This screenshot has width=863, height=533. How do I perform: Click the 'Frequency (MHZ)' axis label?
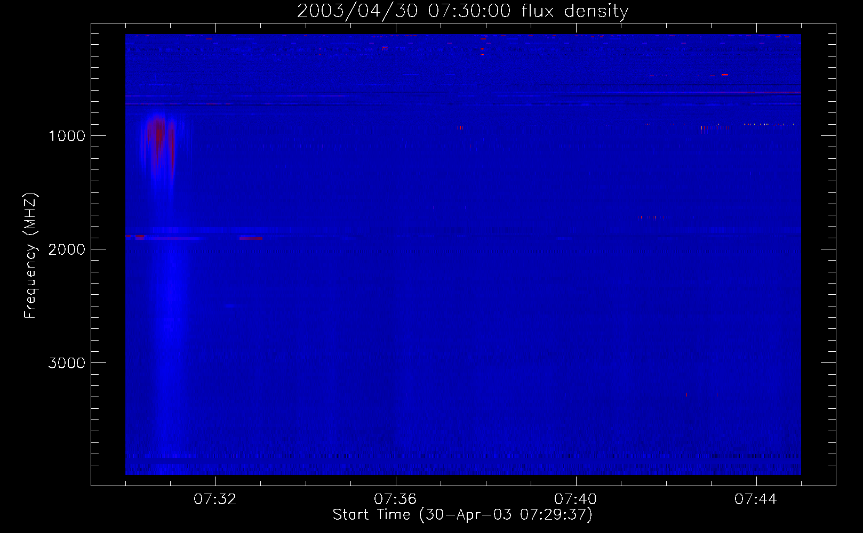pos(31,256)
